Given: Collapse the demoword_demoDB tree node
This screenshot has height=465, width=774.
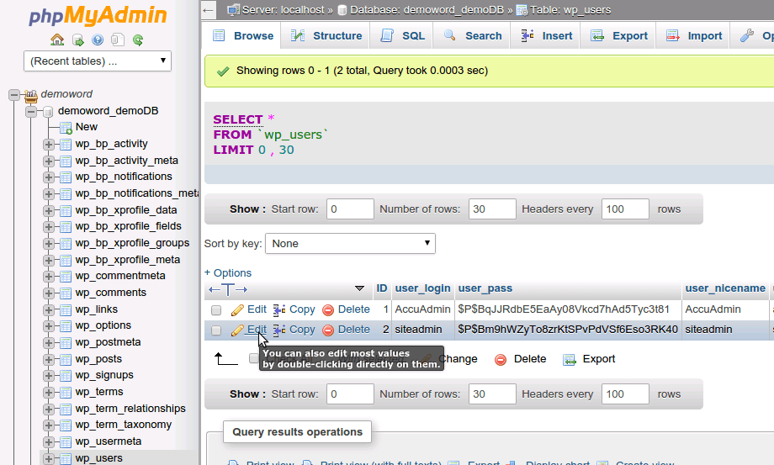Looking at the screenshot, I should tap(31, 111).
